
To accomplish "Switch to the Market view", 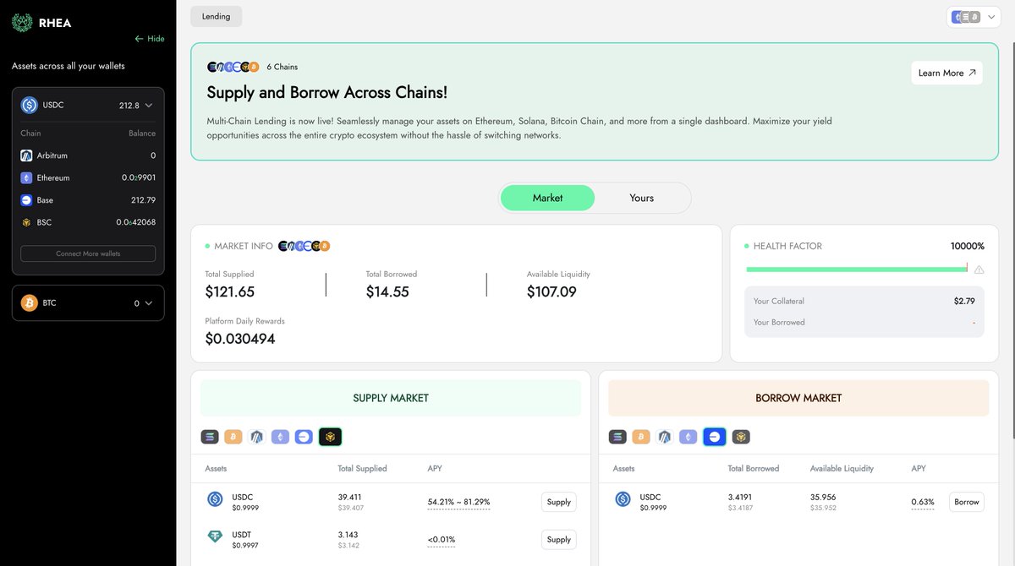I will point(547,198).
